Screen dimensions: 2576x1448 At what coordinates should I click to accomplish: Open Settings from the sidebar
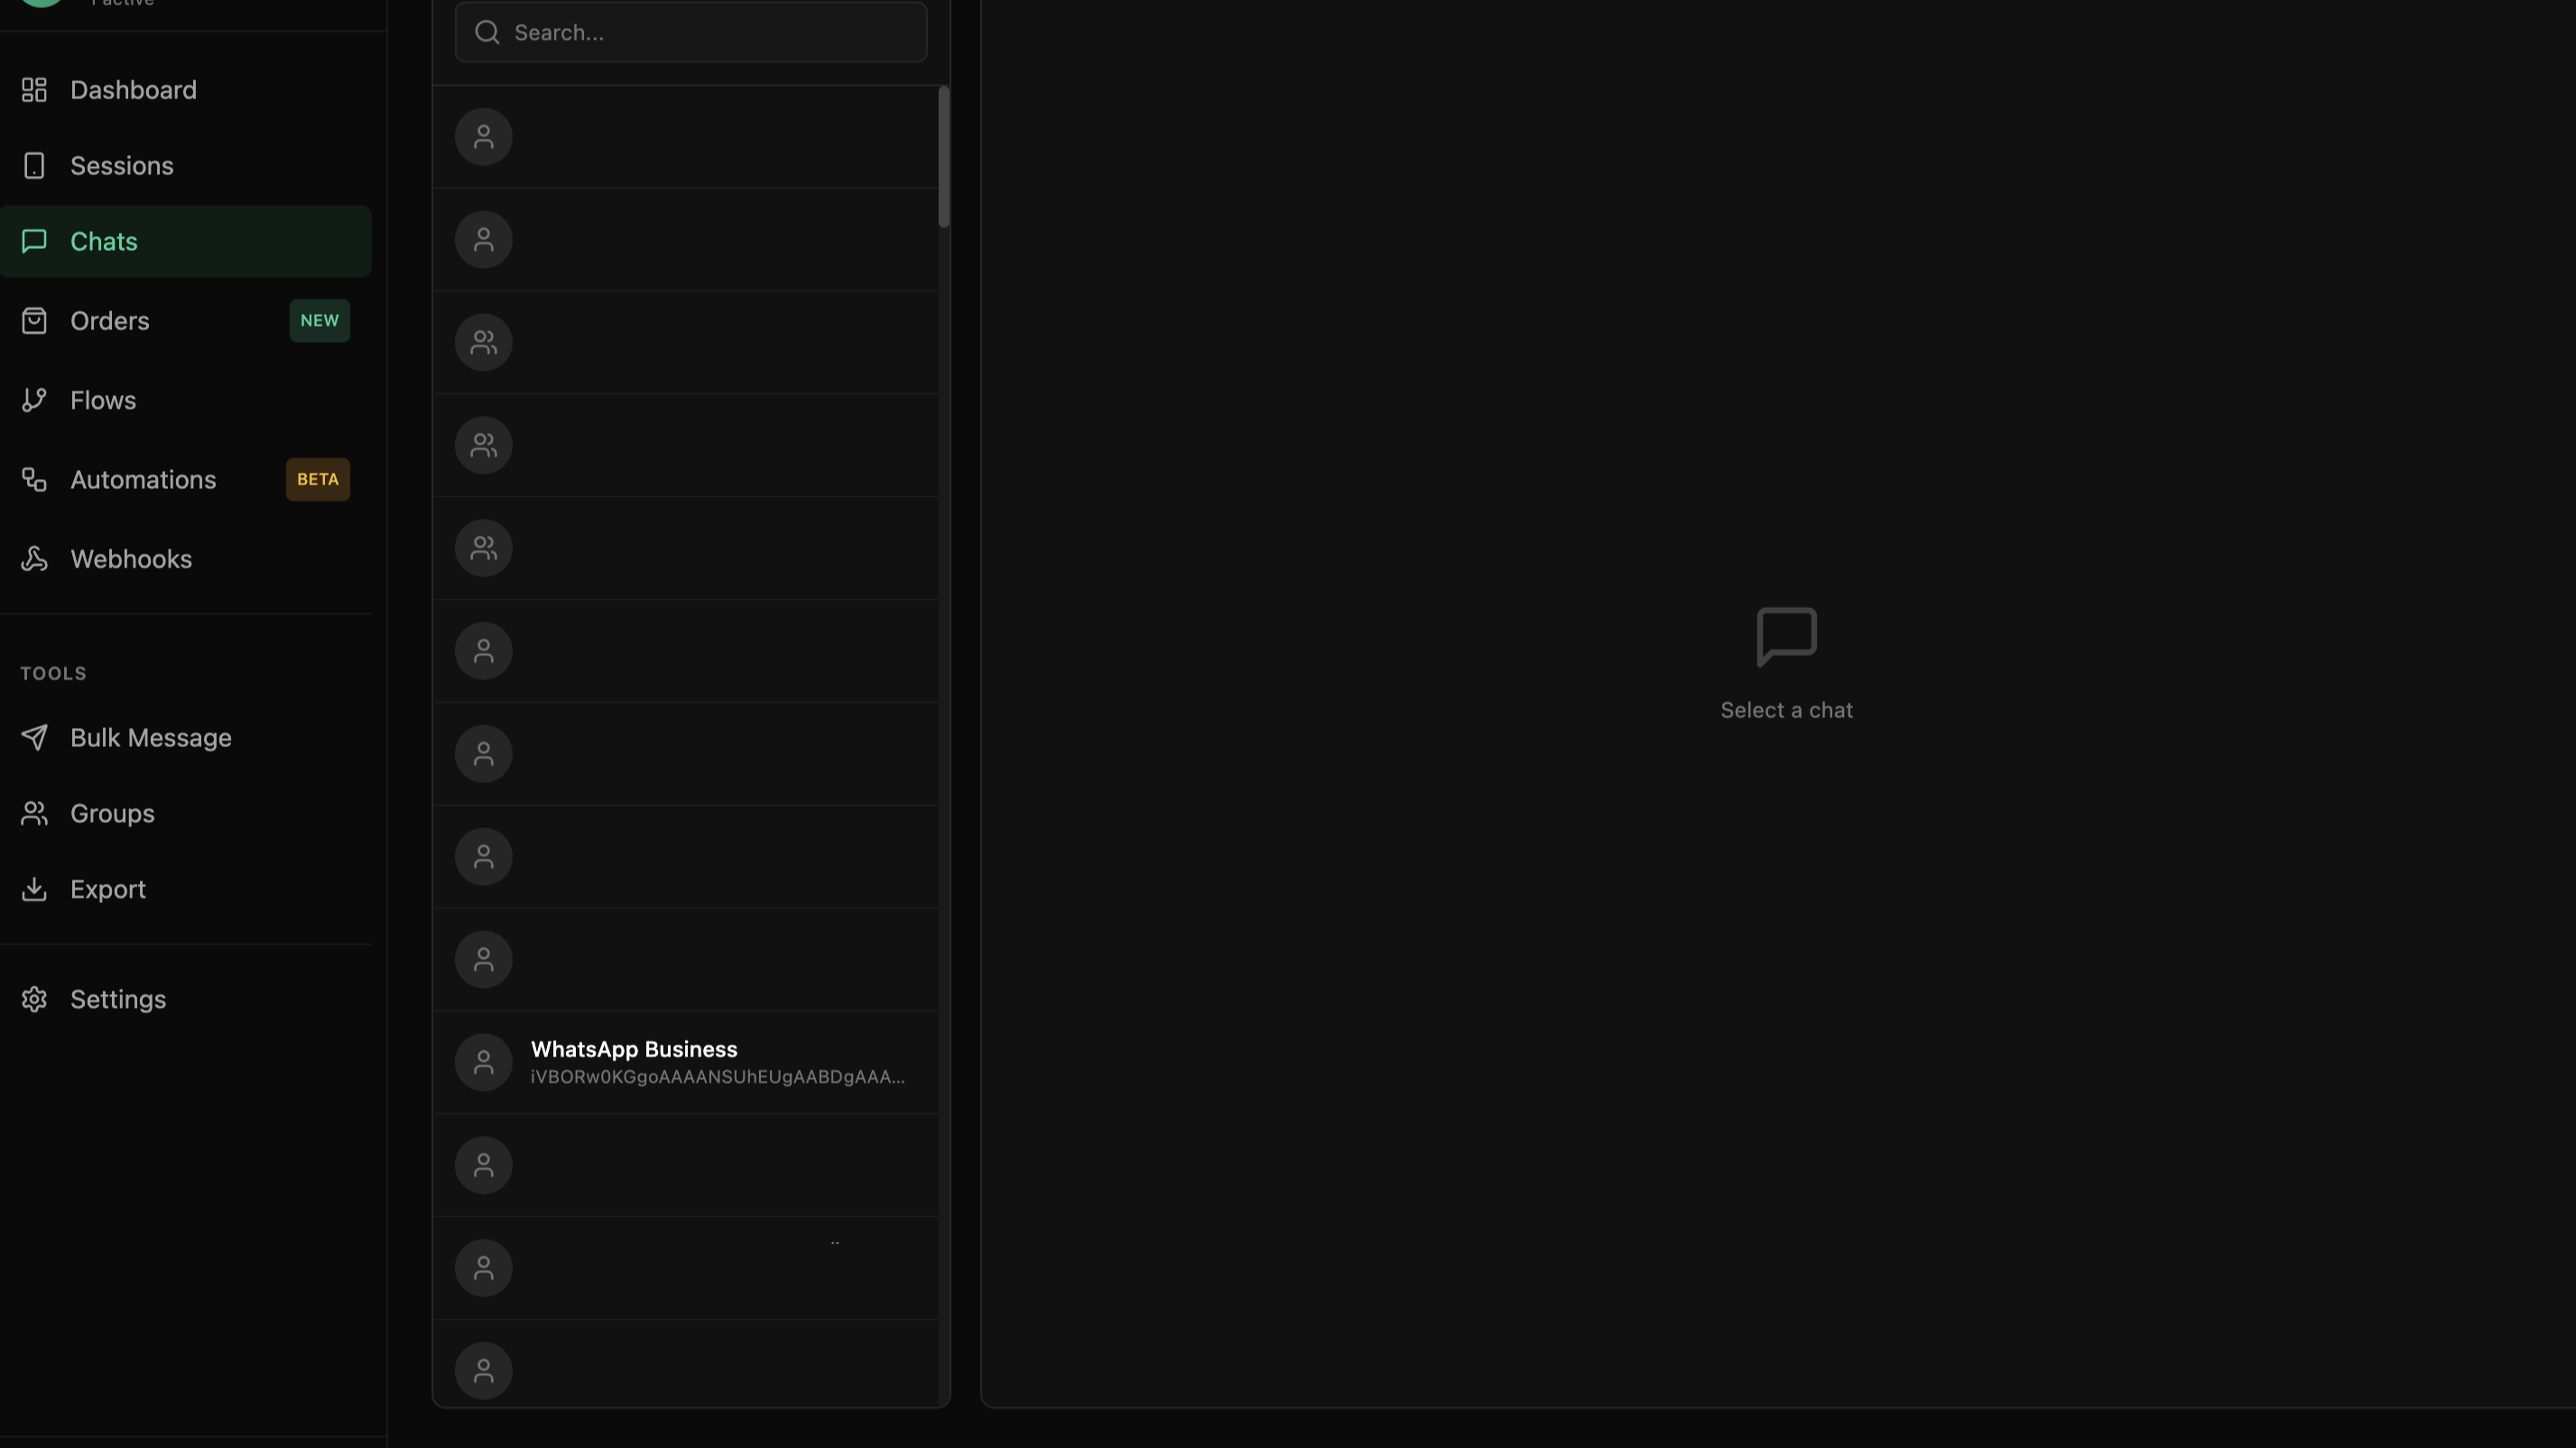[117, 999]
